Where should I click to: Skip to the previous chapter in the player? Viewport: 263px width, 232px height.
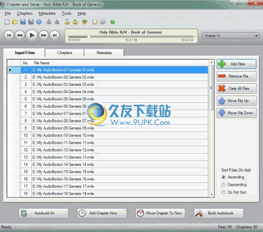(x=9, y=35)
